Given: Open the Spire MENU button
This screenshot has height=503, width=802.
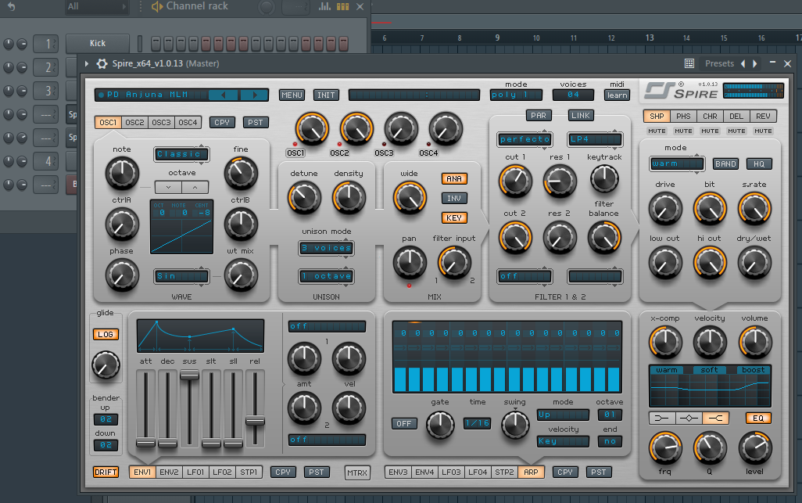Looking at the screenshot, I should click(292, 95).
